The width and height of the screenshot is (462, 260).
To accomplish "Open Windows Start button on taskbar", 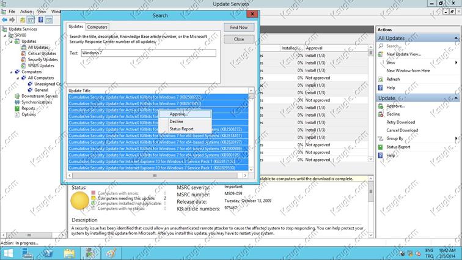I will coord(9,253).
